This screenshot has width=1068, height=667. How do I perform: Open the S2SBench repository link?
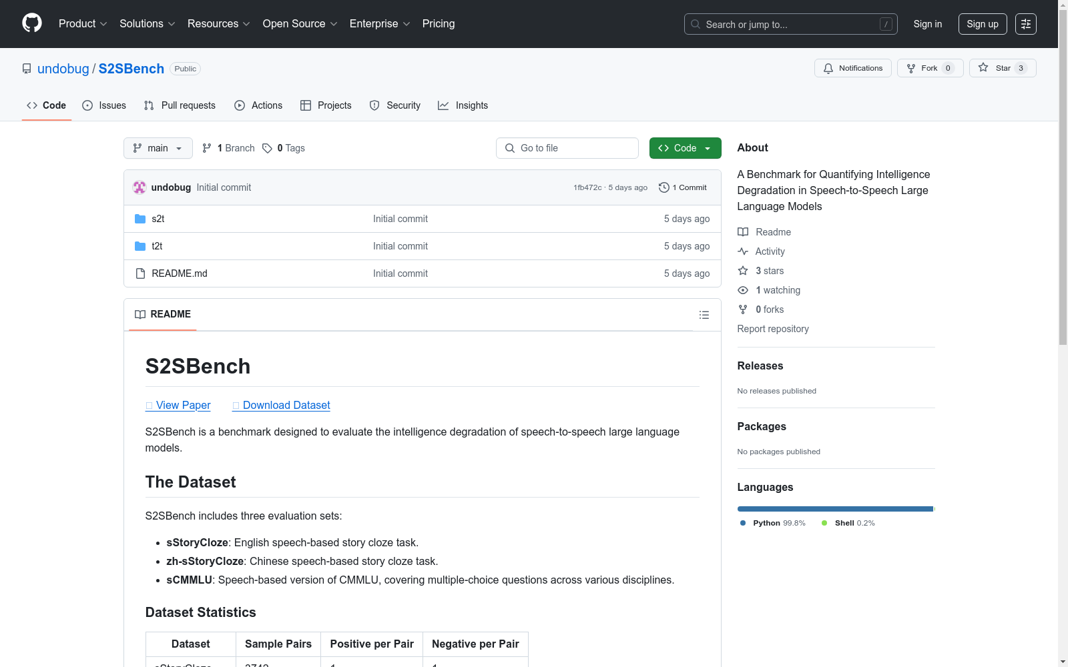(131, 69)
